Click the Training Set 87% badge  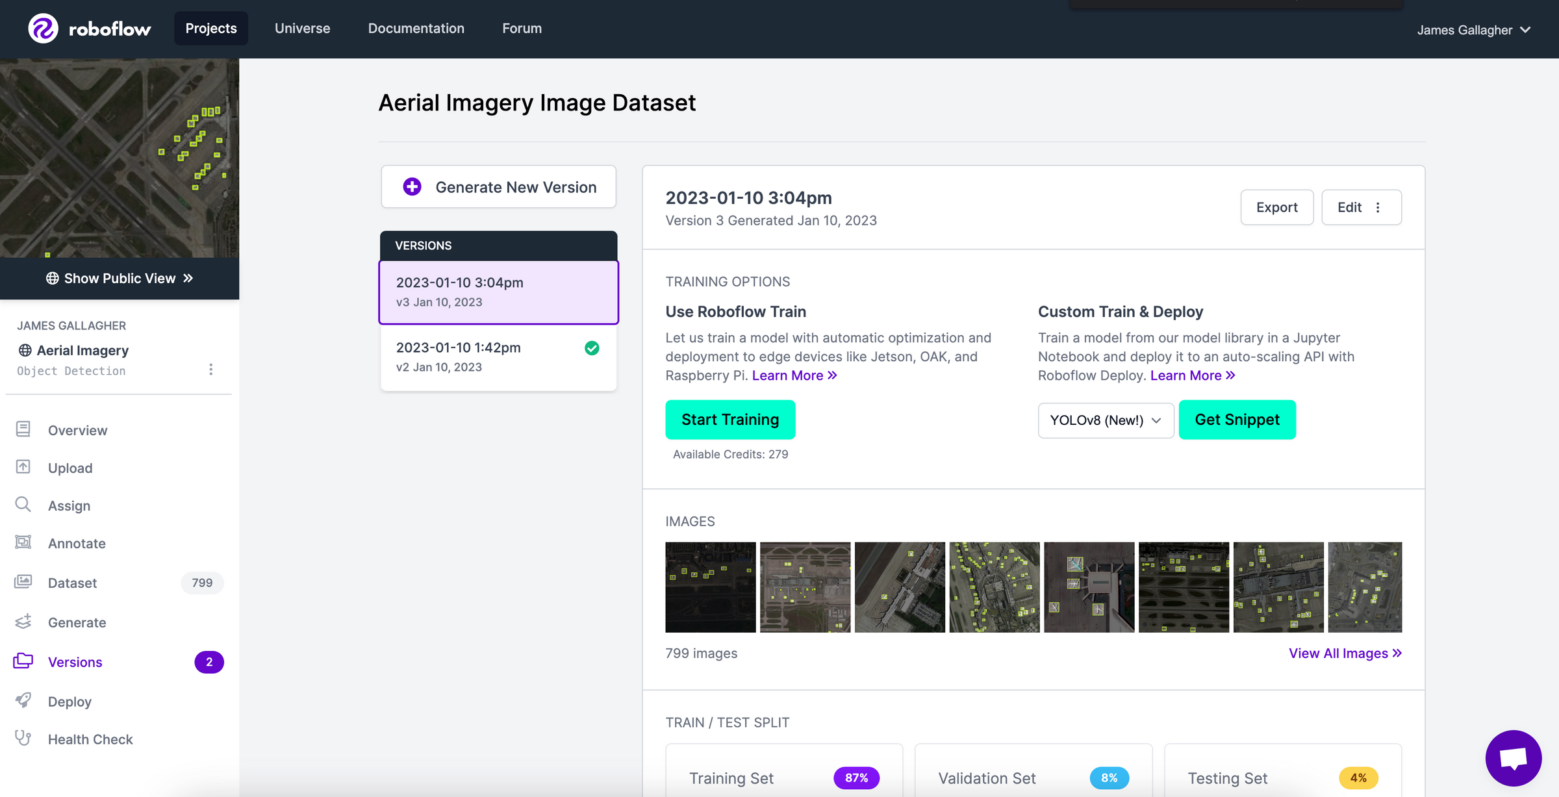857,778
